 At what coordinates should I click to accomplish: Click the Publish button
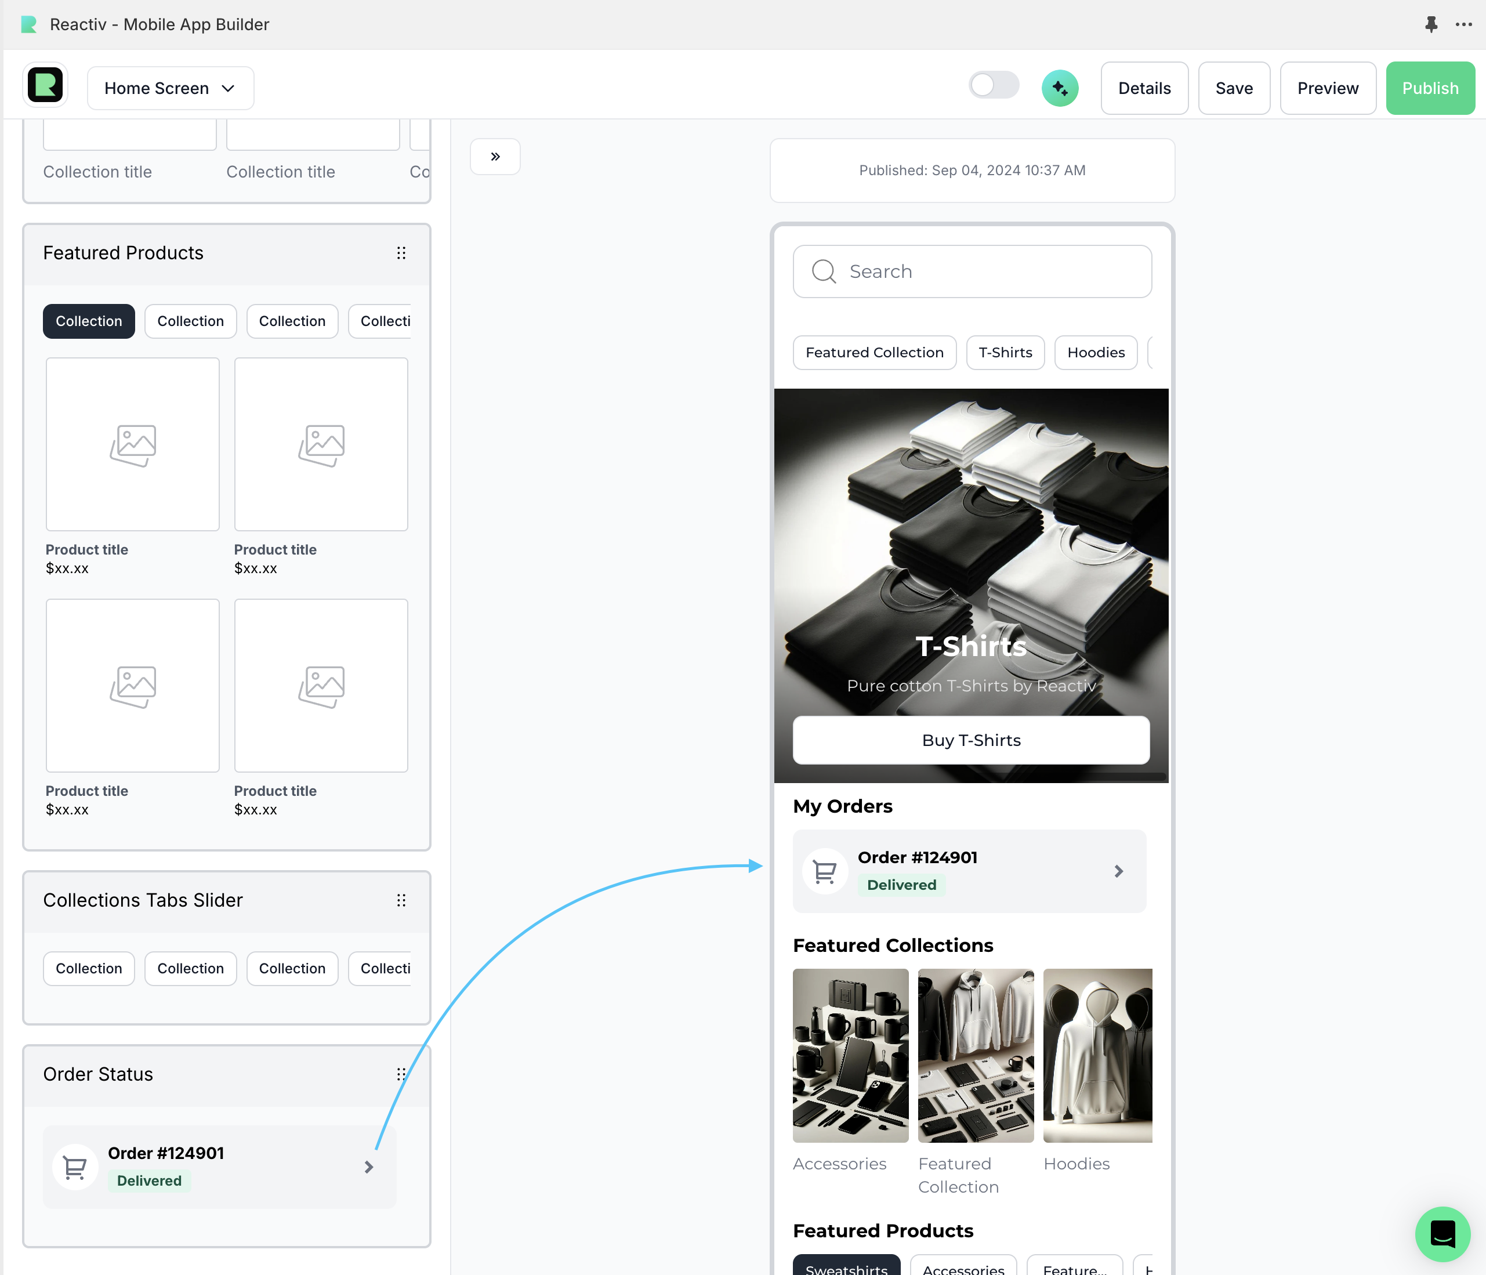tap(1429, 88)
